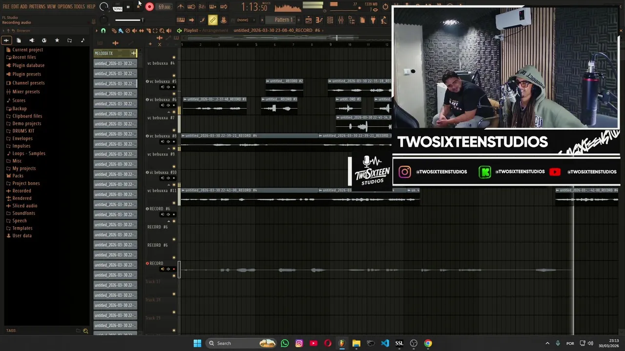Click the red Record button in the transport
Screen dimensions: 625x351
pos(149,7)
